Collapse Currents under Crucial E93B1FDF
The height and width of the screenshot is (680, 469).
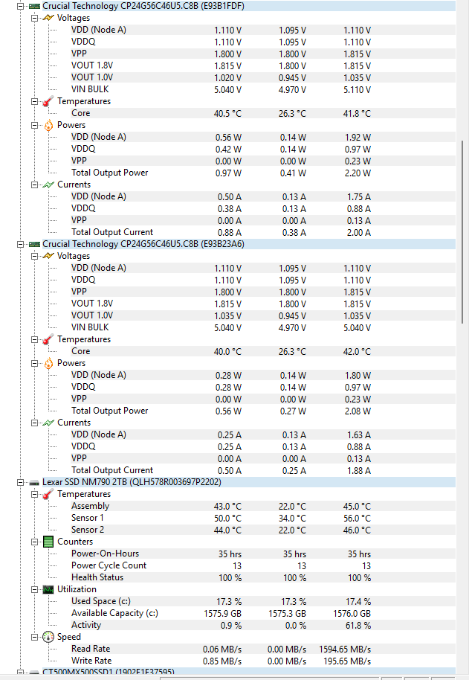pyautogui.click(x=34, y=185)
